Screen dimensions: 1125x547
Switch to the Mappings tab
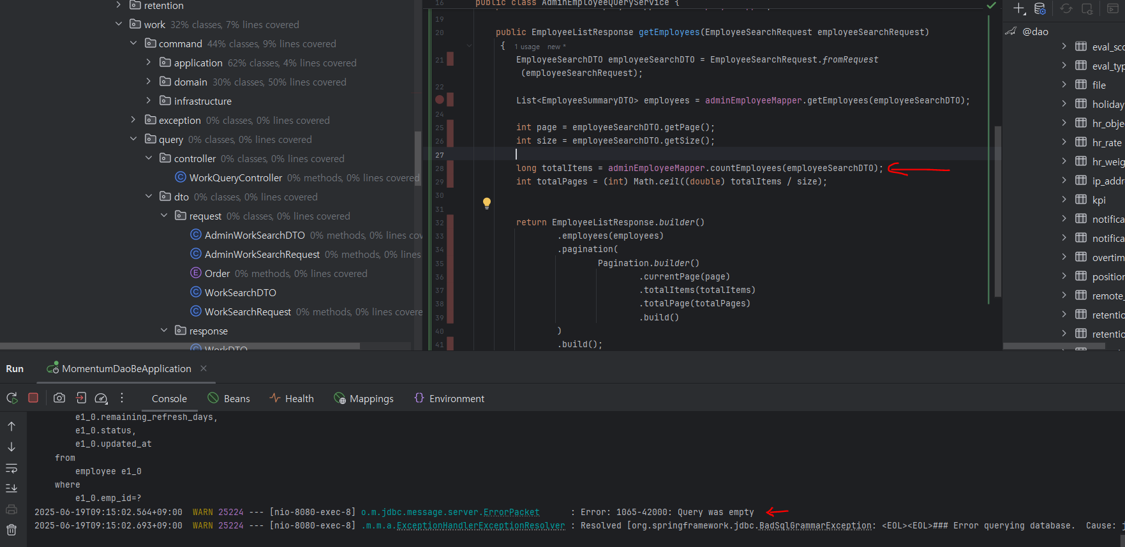click(x=364, y=398)
